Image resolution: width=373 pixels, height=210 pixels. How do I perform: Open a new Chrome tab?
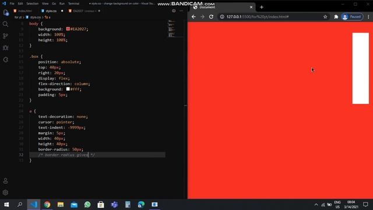[262, 7]
